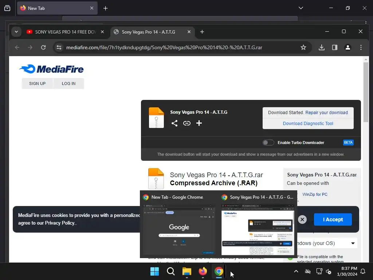Toggle Enable Turbo Downloader switch
Image resolution: width=373 pixels, height=280 pixels.
[x=268, y=143]
